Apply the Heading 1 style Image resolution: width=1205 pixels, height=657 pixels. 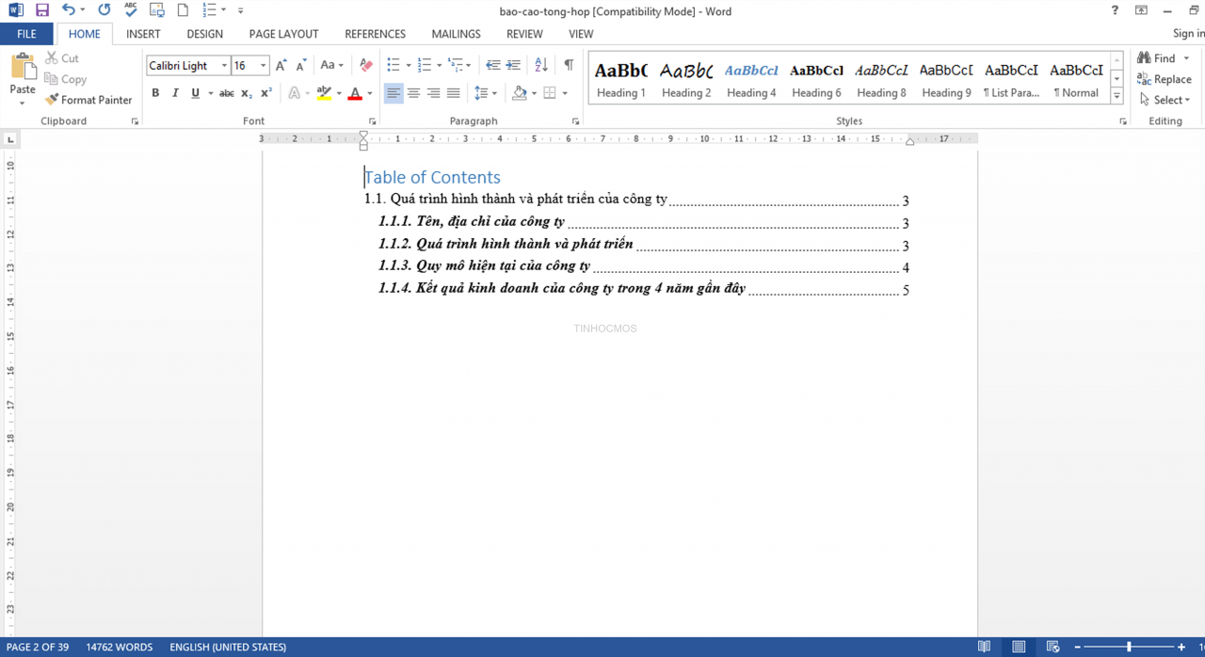tap(620, 79)
